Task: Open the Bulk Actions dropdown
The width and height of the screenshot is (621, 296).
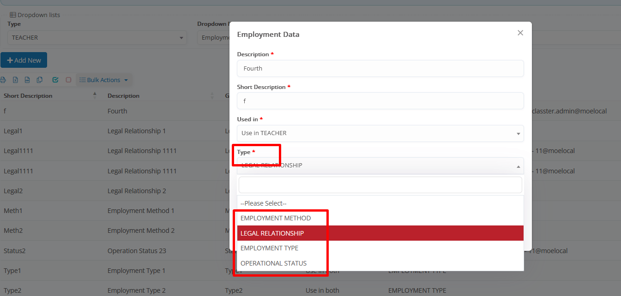Action: tap(104, 80)
